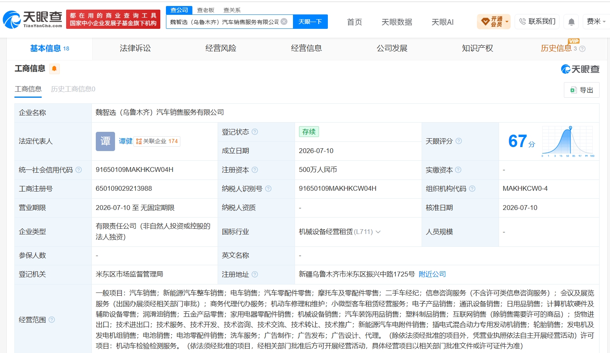Switch to the 查公司 search tab
The width and height of the screenshot is (610, 353).
click(179, 10)
